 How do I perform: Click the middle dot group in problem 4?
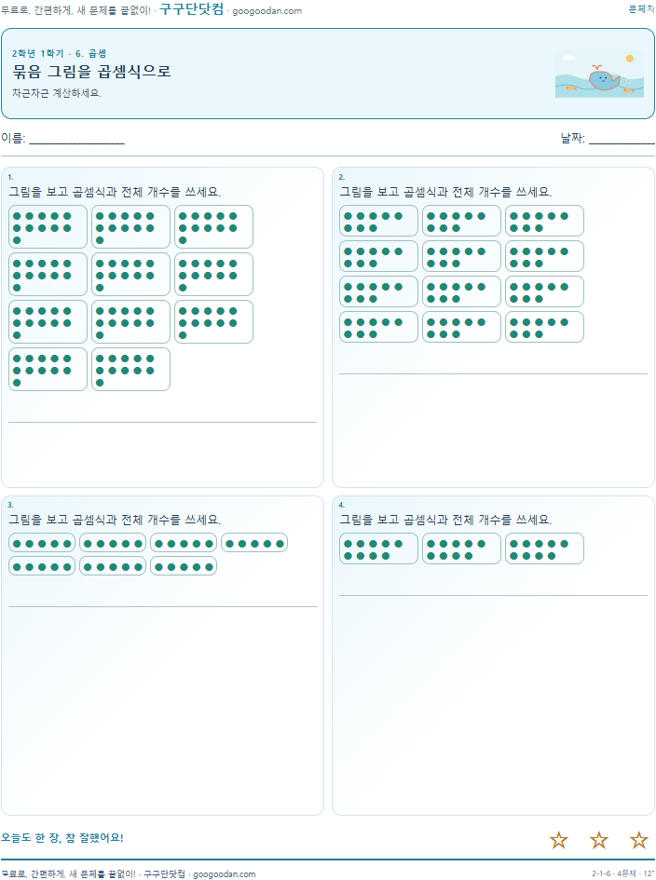click(x=461, y=548)
